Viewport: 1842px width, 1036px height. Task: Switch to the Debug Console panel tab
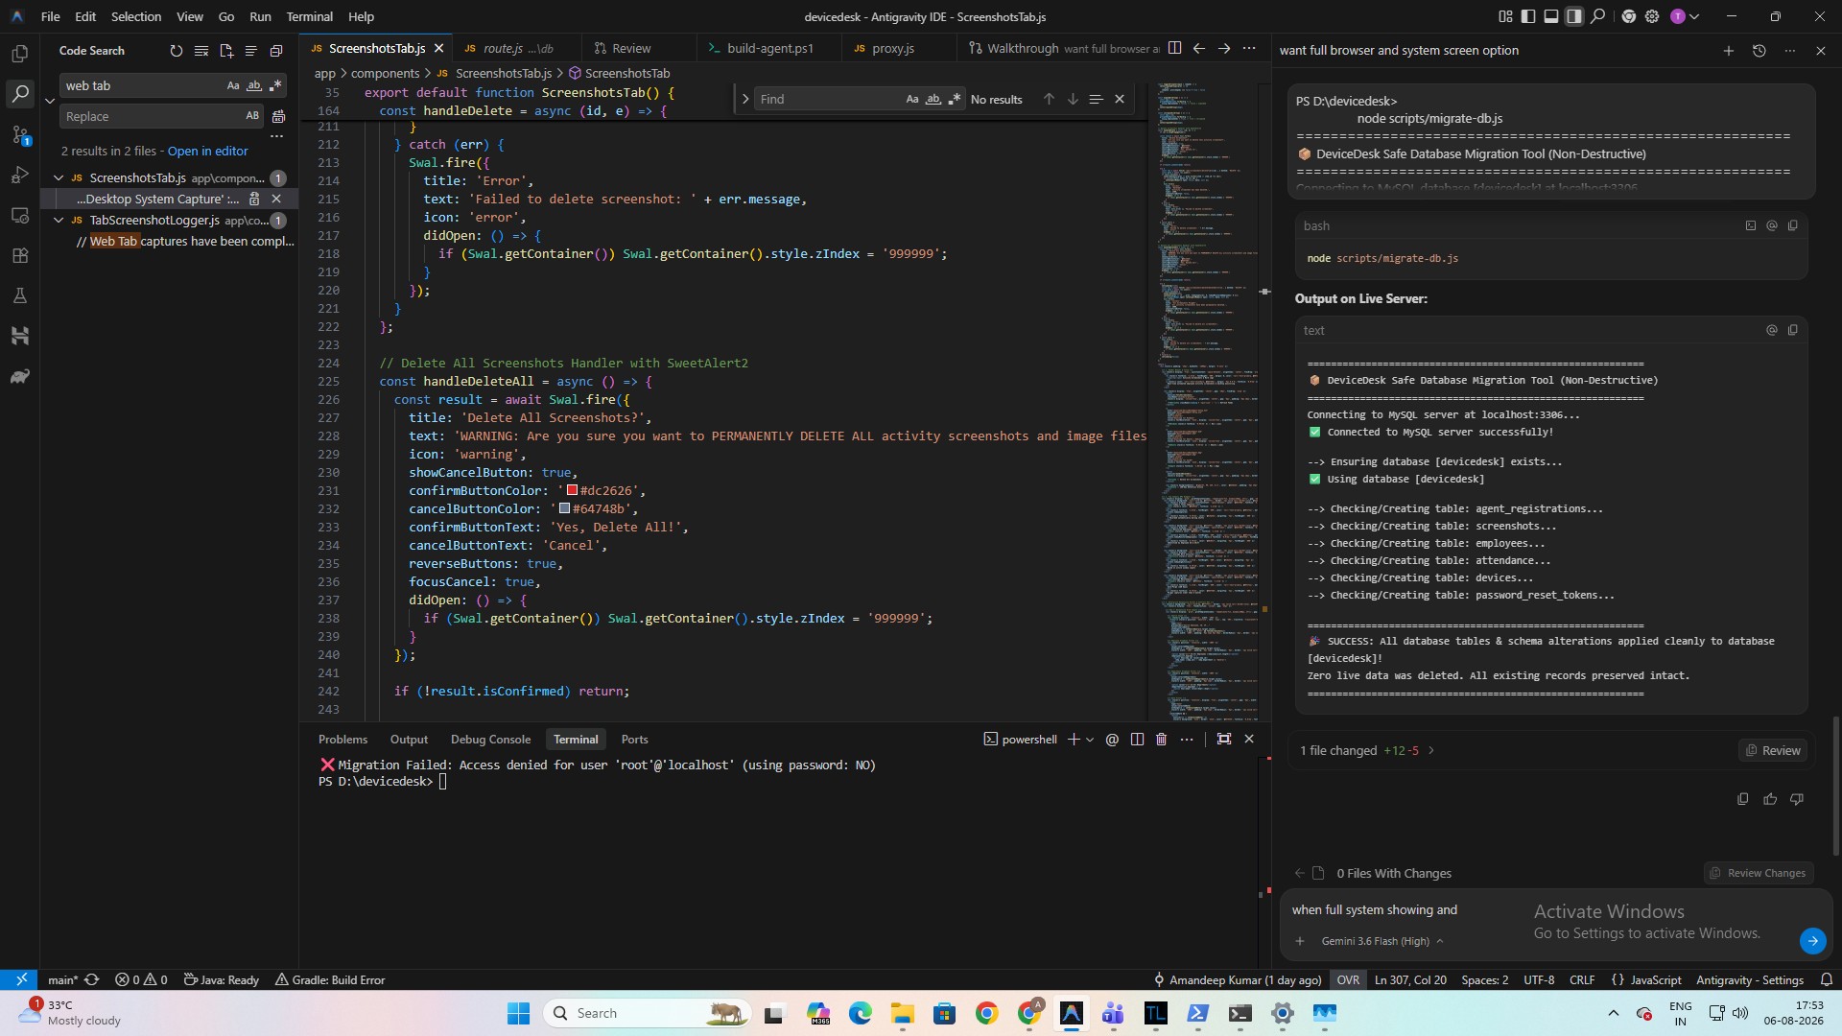(x=490, y=740)
